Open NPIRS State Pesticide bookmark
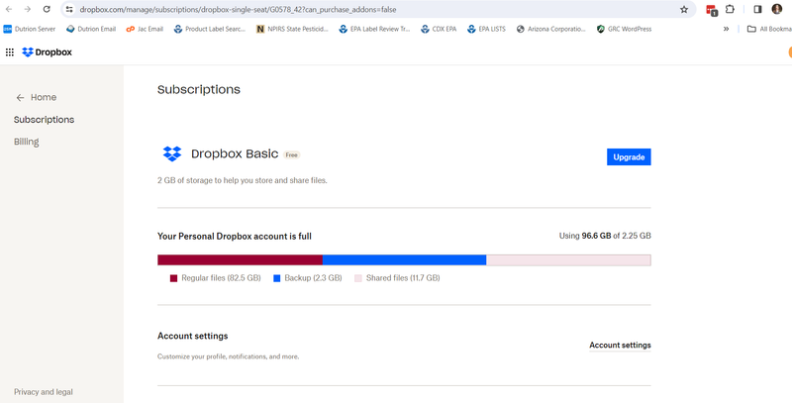The width and height of the screenshot is (792, 403). click(292, 29)
